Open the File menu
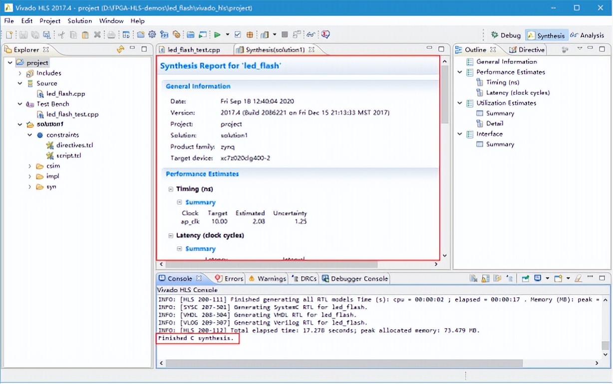The image size is (613, 384). [9, 21]
